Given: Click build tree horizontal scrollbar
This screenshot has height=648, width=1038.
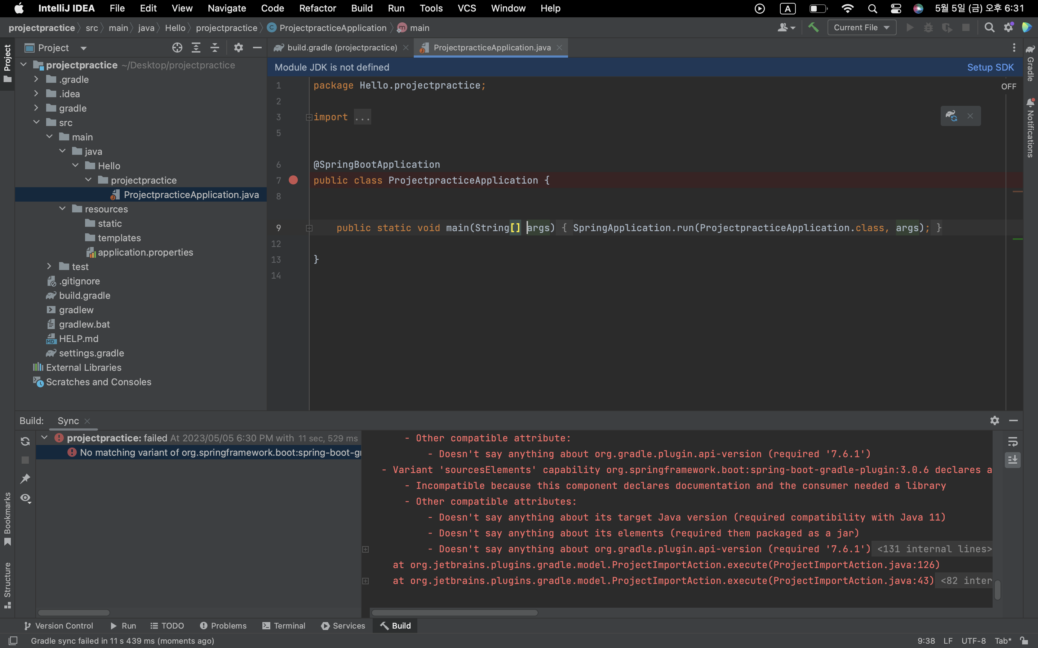Looking at the screenshot, I should point(74,612).
